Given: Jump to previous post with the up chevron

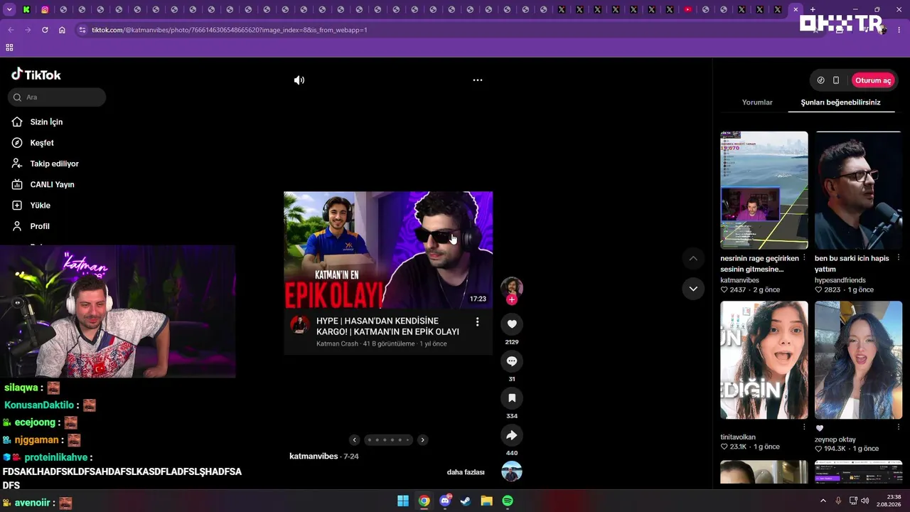Looking at the screenshot, I should coord(693,258).
